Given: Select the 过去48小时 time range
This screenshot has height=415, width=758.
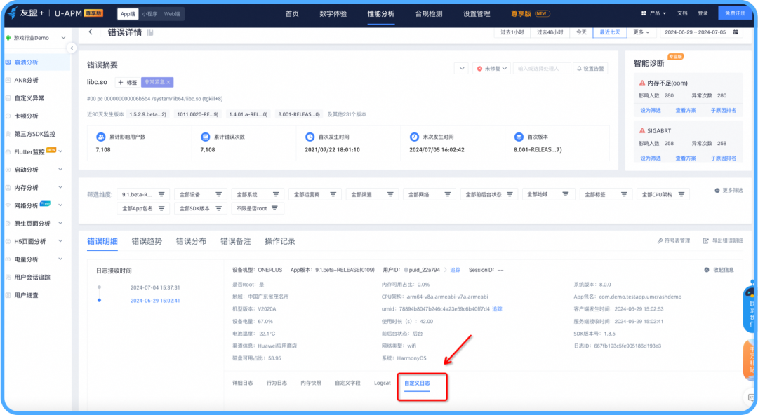Looking at the screenshot, I should click(550, 32).
